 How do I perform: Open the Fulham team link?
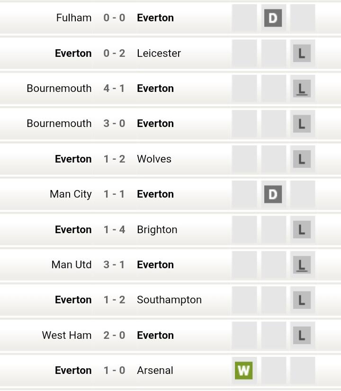[74, 18]
